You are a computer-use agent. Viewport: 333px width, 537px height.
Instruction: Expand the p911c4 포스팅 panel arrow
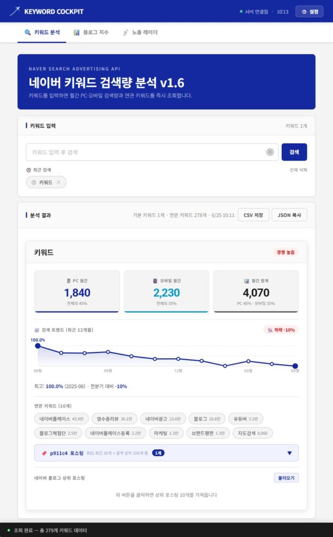point(289,453)
